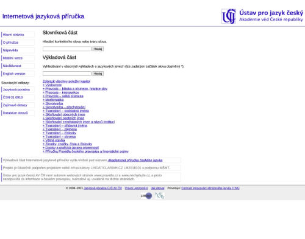The width and height of the screenshot is (305, 239).
Task: Expand the Pravopis – interpunkce chapter
Action: [61, 92]
